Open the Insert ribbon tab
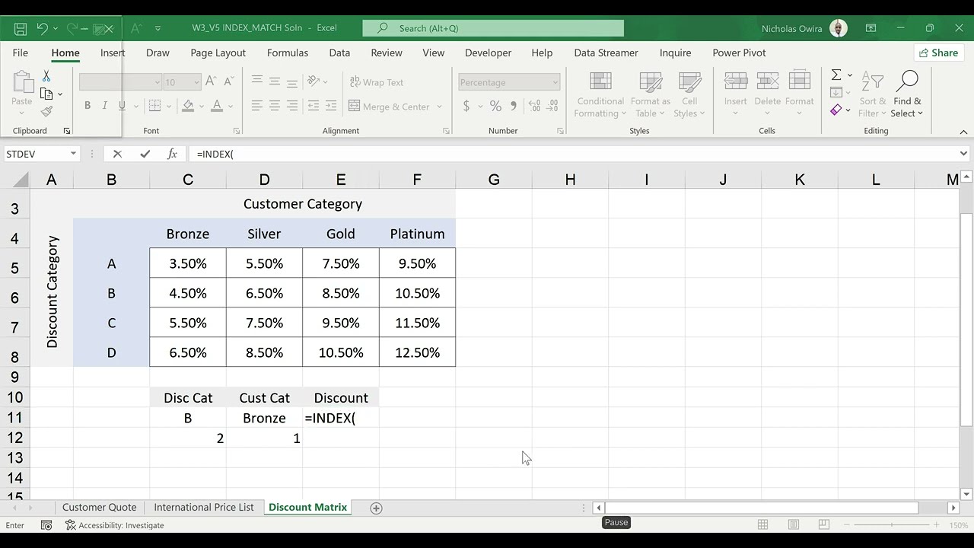Viewport: 974px width, 548px height. (x=113, y=53)
